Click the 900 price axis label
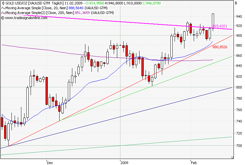The width and height of the screenshot is (245, 165). [239, 36]
